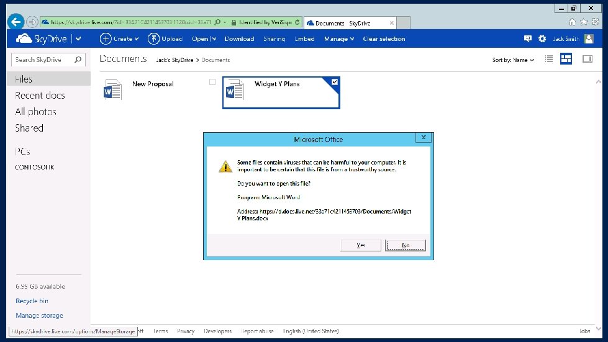This screenshot has height=342, width=608.
Task: Click Embed in the toolbar
Action: (x=304, y=38)
